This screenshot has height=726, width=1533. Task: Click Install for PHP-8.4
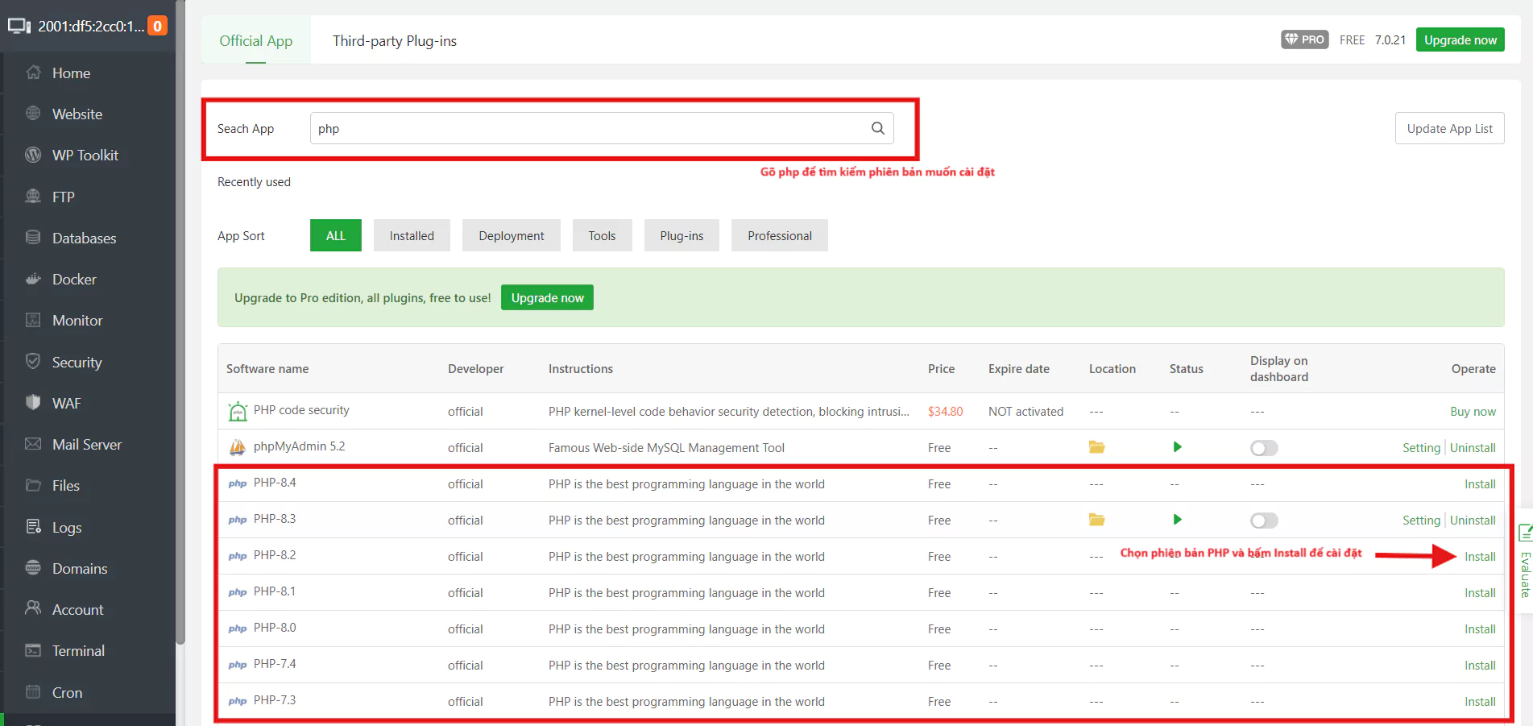(1480, 483)
